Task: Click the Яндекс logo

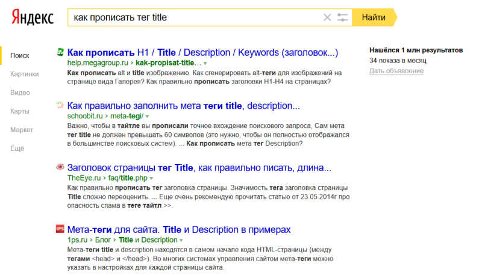Action: coord(33,17)
